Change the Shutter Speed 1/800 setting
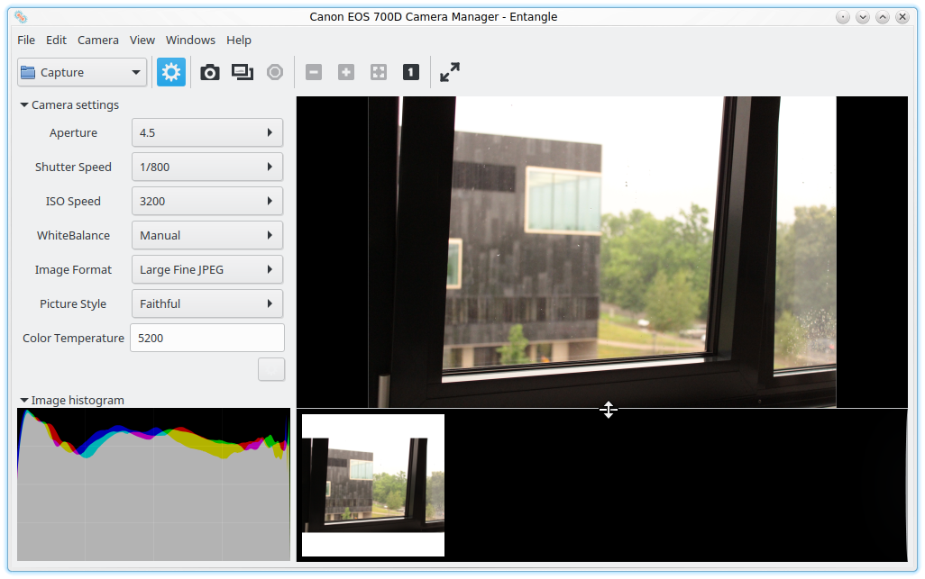 (206, 167)
